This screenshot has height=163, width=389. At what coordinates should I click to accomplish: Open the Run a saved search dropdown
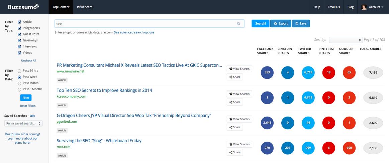pyautogui.click(x=23, y=123)
